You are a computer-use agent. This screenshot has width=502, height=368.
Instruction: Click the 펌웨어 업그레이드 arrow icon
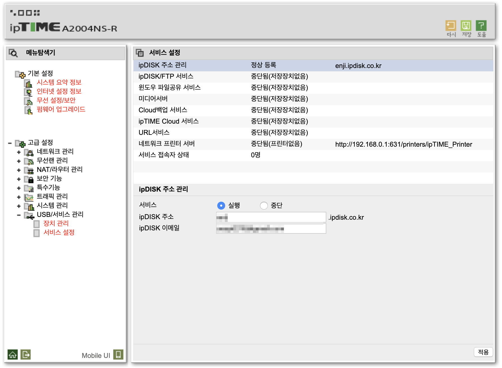coord(28,110)
